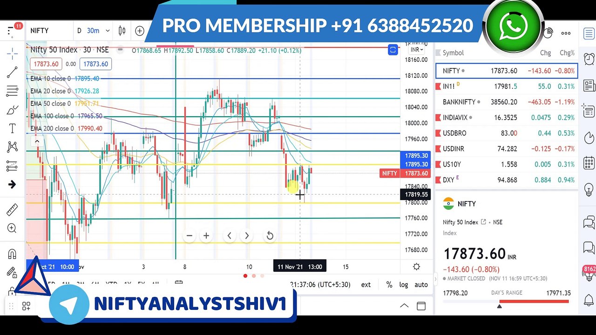Select BANKNIFTY row in the watchlist
The width and height of the screenshot is (596, 335).
click(x=507, y=102)
